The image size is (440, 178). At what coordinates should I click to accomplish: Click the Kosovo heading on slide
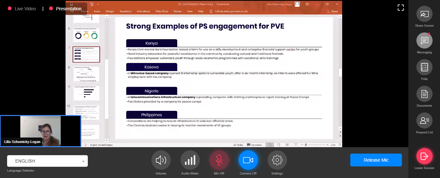click(x=151, y=67)
